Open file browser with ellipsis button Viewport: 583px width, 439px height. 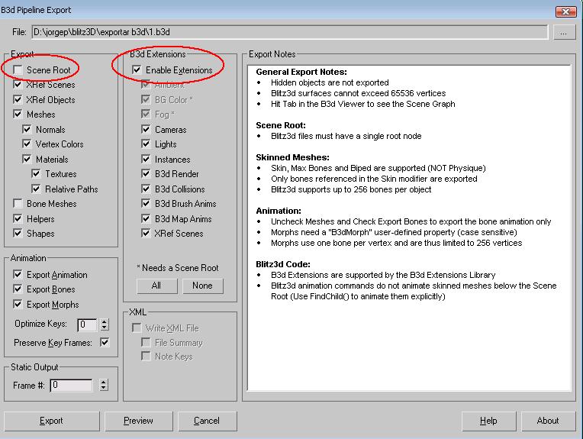coord(563,32)
